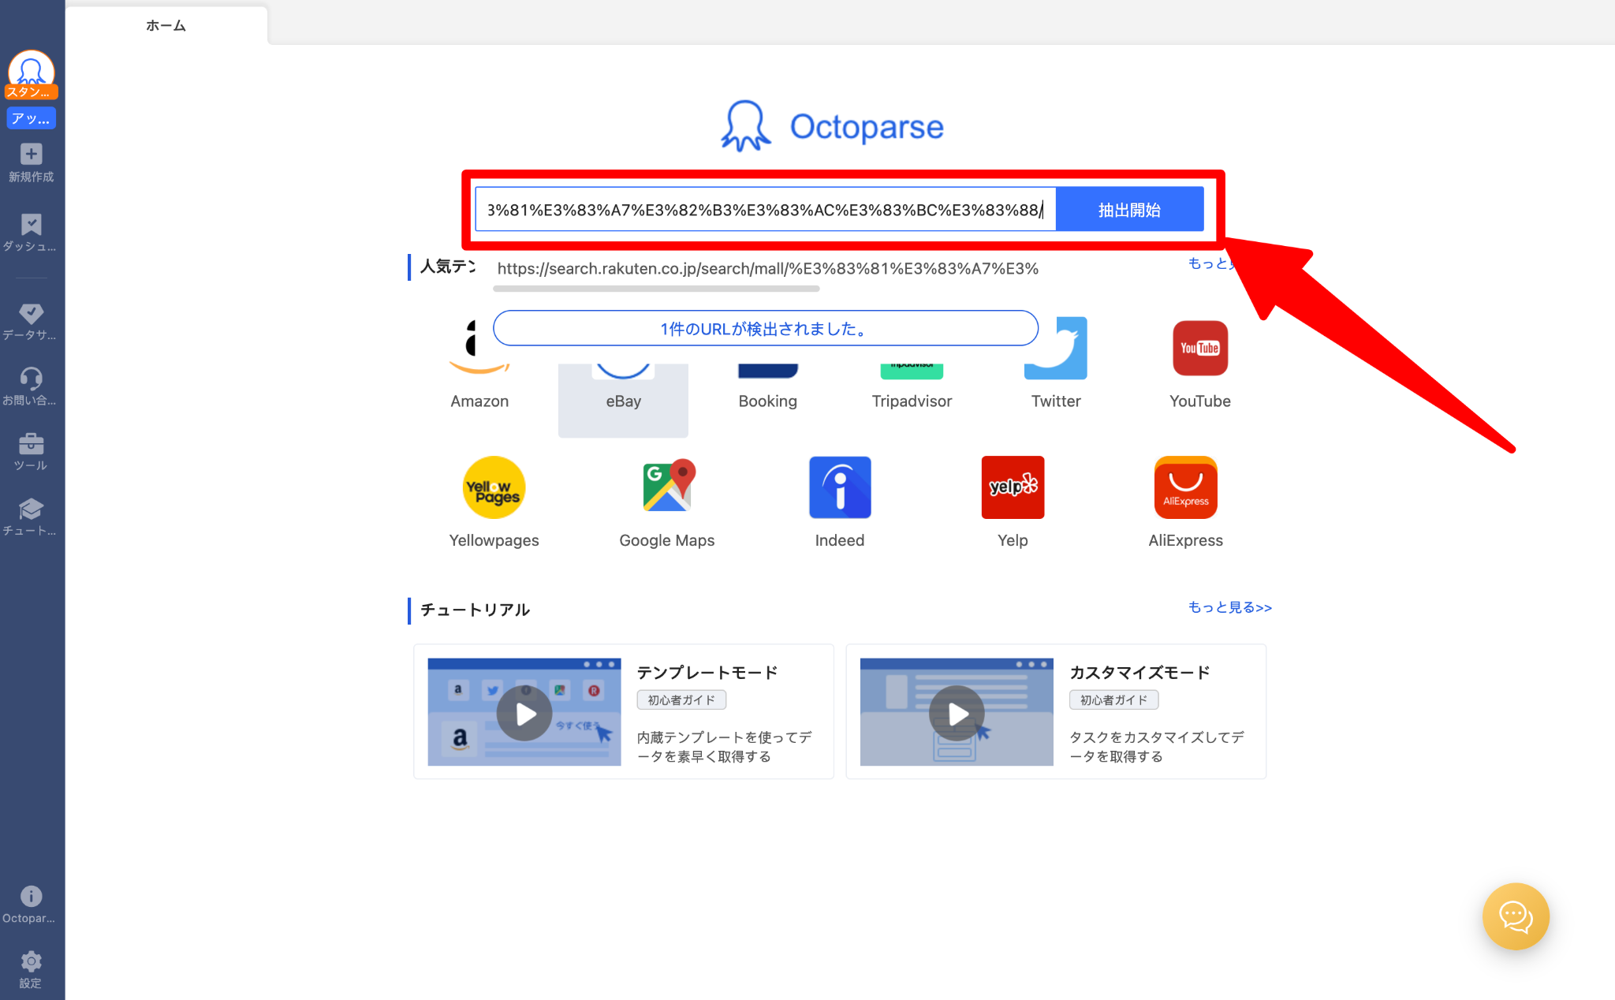Open the 設定 gear icon
The image size is (1615, 1000).
(x=32, y=961)
